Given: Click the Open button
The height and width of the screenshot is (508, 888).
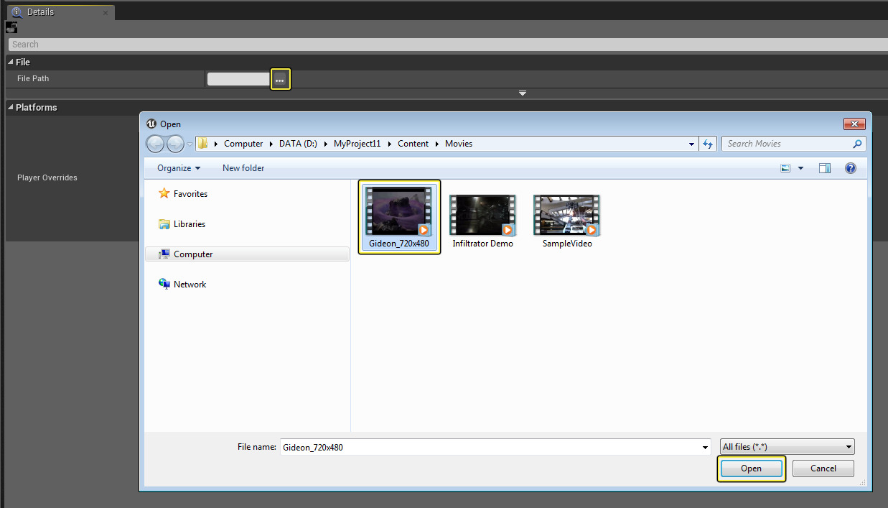Looking at the screenshot, I should [751, 468].
